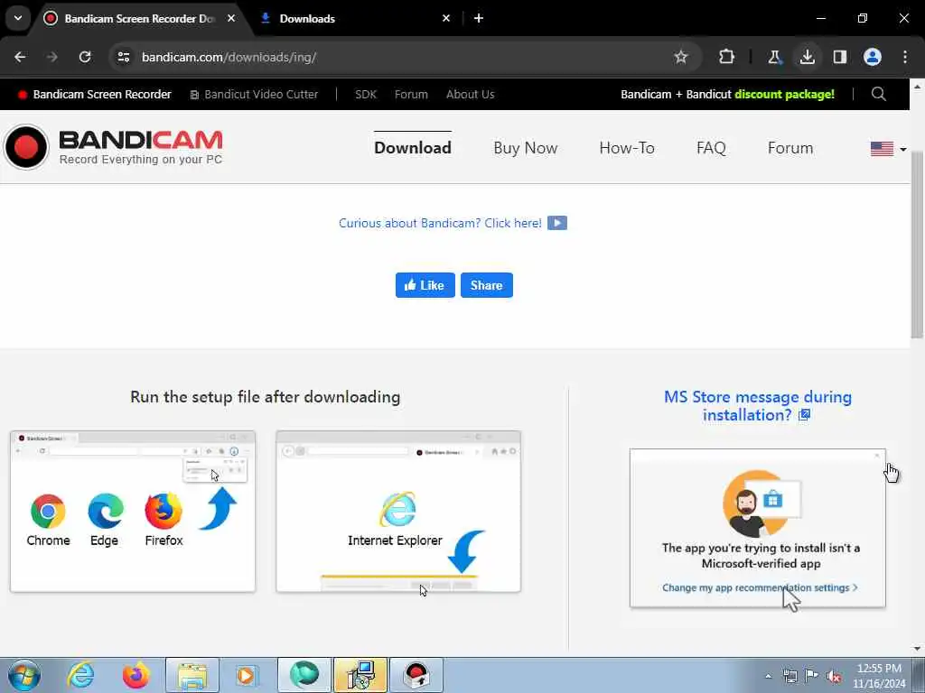
Task: Open Internet Explorer download instructions image
Action: pos(398,512)
